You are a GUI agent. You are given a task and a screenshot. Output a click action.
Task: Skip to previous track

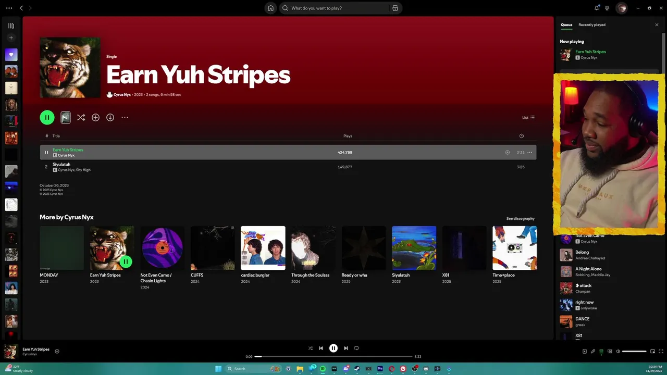321,348
